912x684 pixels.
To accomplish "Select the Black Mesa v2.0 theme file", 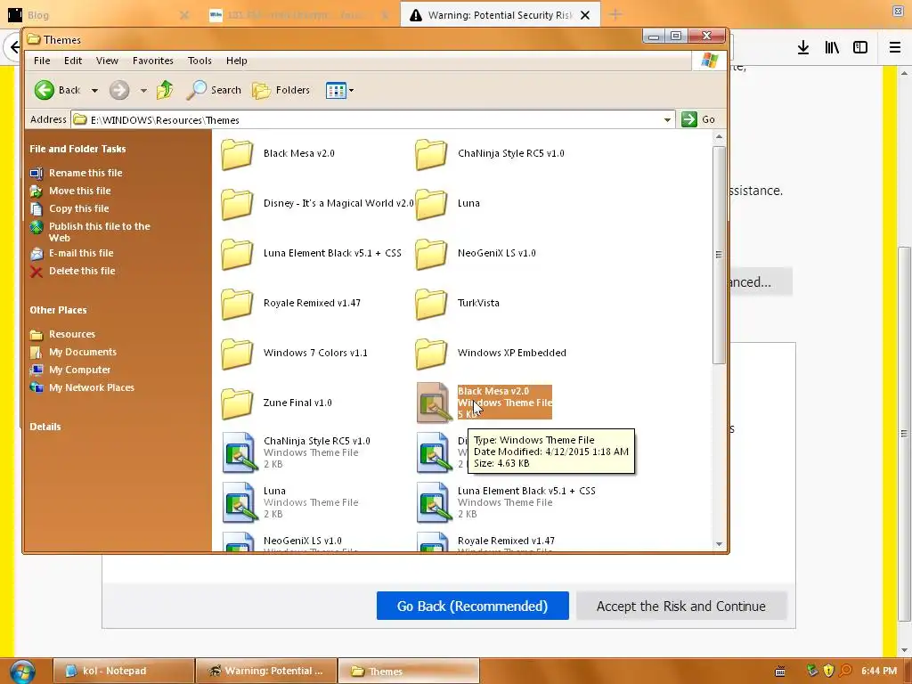I will point(484,403).
